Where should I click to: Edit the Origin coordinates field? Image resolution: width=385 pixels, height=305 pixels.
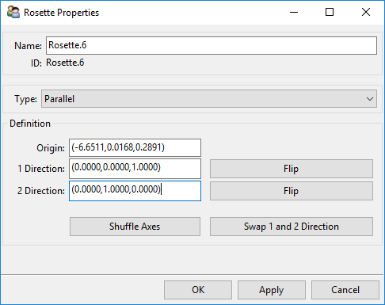click(x=135, y=147)
